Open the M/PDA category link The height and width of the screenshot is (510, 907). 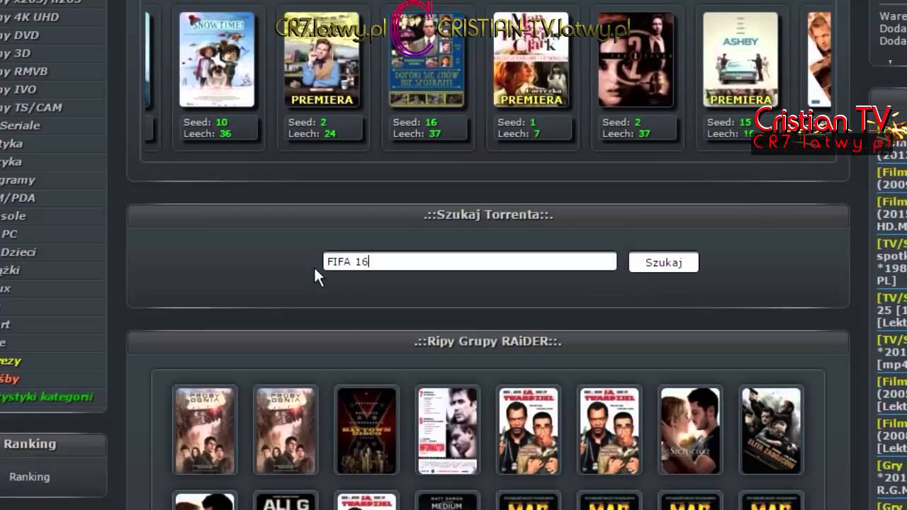click(18, 198)
